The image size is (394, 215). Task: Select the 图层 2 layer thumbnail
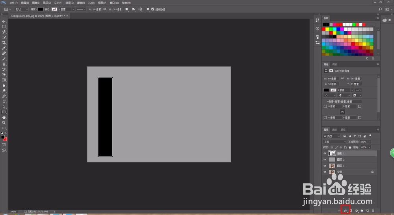pyautogui.click(x=332, y=159)
